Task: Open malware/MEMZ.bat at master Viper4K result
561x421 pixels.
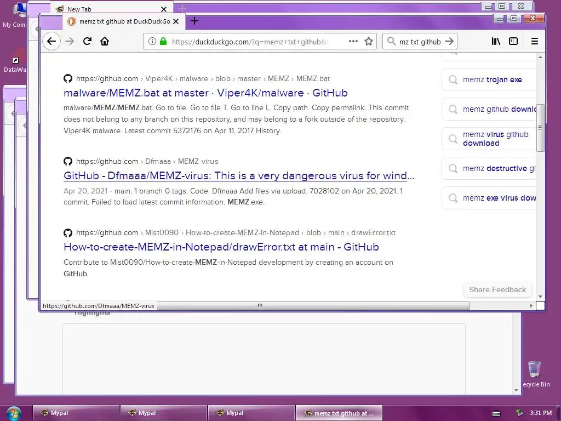Action: point(205,93)
